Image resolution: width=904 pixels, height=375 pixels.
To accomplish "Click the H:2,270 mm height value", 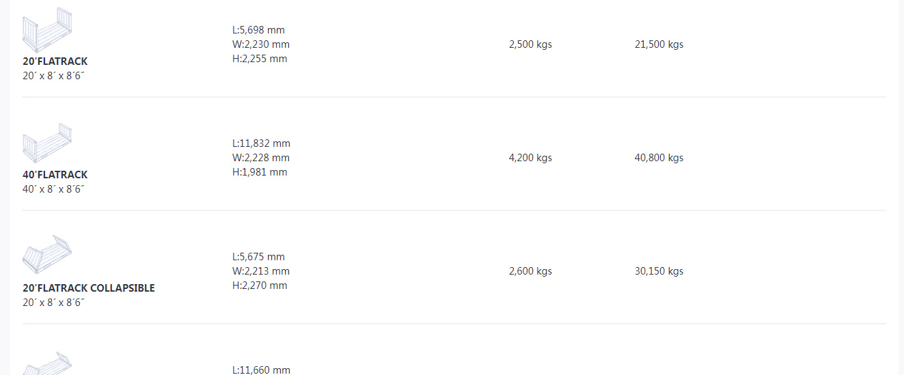I will (x=260, y=286).
